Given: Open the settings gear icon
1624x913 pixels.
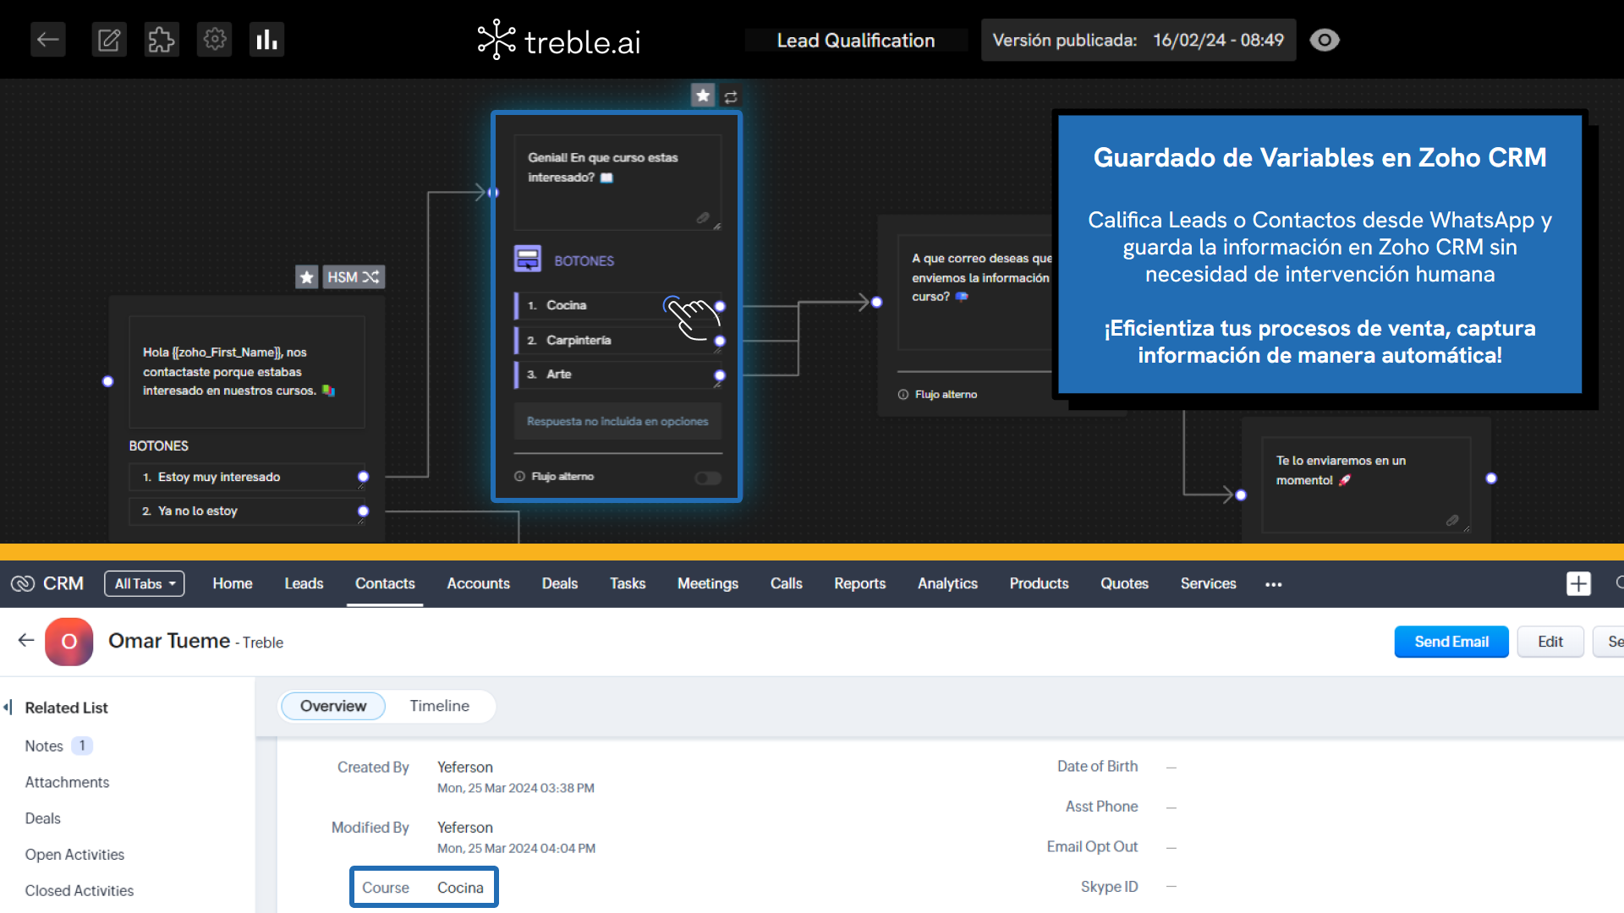Looking at the screenshot, I should 214,40.
